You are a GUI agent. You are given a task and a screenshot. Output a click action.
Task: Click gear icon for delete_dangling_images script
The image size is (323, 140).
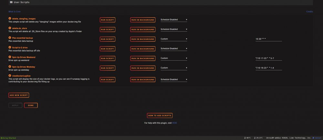(x=10, y=18)
